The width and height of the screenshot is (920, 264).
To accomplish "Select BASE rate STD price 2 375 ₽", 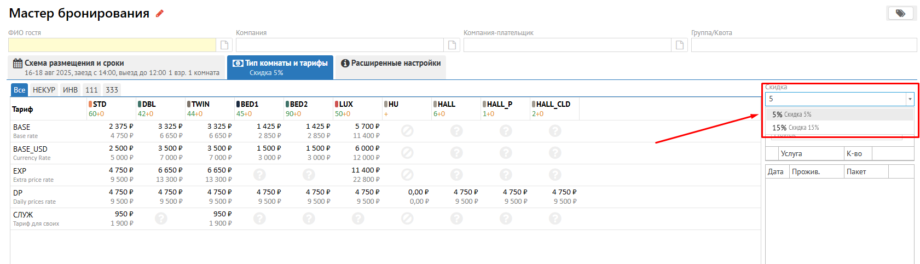I will coord(121,127).
